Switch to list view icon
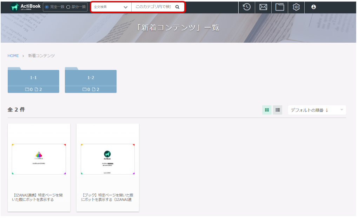Screen dimensions: 358x218 coord(278,110)
